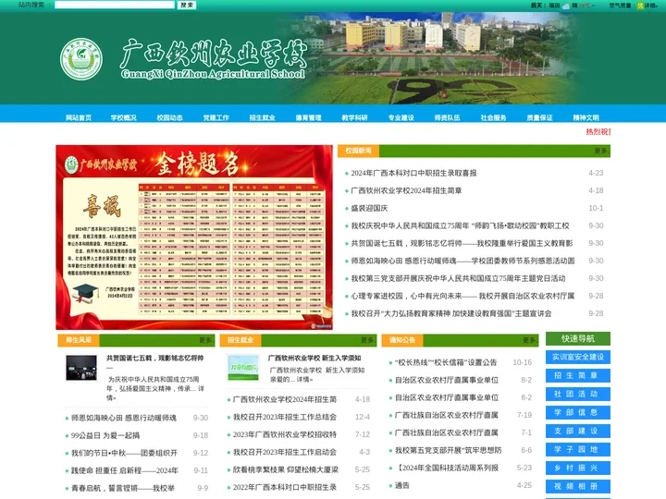Open 我校第五党支部开展 notice
The image size is (666, 499).
click(x=448, y=450)
